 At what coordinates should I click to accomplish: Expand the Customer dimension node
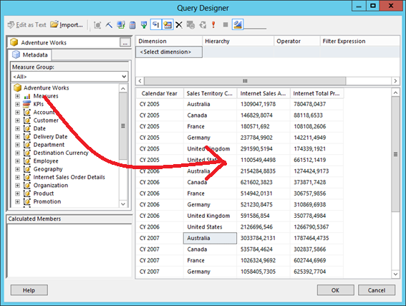pos(17,120)
